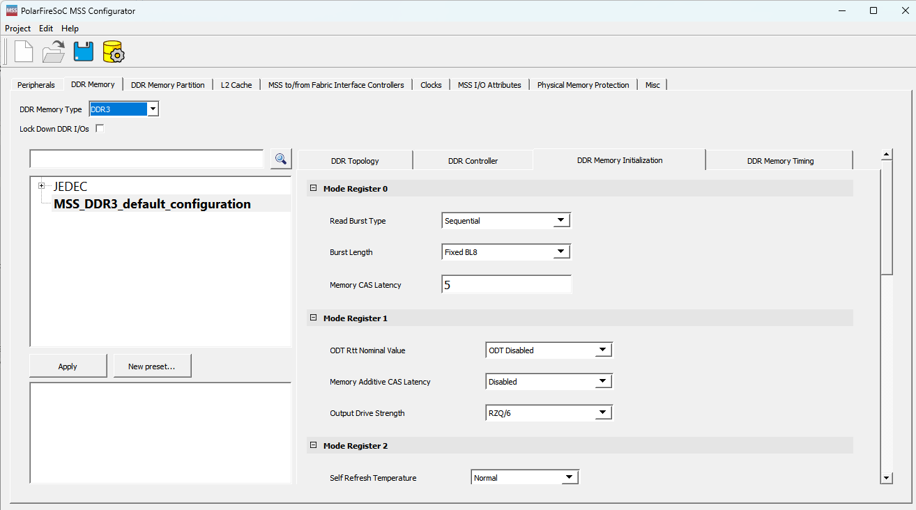
Task: Click the MSS app icon in the title bar
Action: (12, 10)
